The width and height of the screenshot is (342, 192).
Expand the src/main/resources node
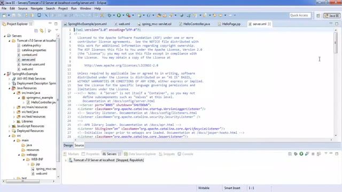14,107
